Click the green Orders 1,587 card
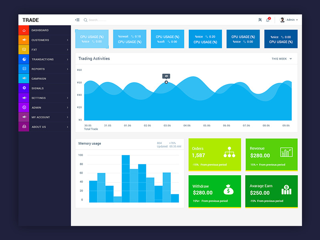Image resolution: width=320 pixels, height=240 pixels. pyautogui.click(x=214, y=154)
